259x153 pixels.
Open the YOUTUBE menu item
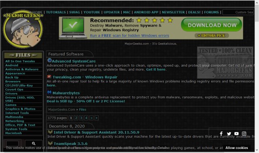92,12
